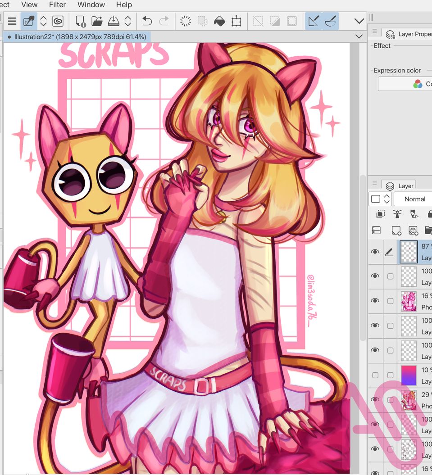The image size is (432, 475).
Task: Expand the rightmost toolbar chevron
Action: pos(359,21)
